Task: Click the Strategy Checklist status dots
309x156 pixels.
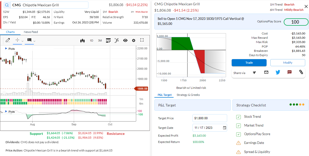Action: tap(297, 104)
